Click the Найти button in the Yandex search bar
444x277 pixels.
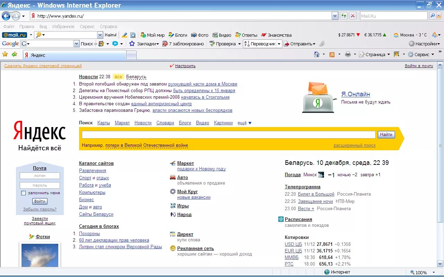coord(386,135)
